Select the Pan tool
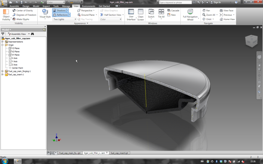Image resolution: width=263 pixels, height=164 pixels. click(x=206, y=10)
